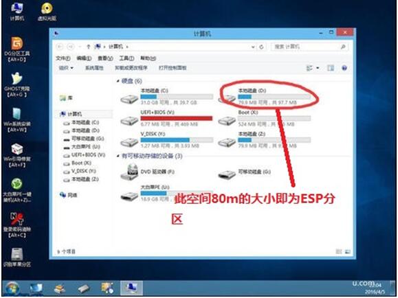398x298 pixels.
Task: Click the help question mark icon
Action: [344, 68]
